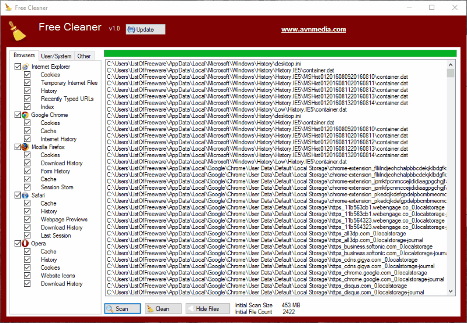Click the Opera browser icon
Viewport: 467px width, 323px height.
click(25, 244)
